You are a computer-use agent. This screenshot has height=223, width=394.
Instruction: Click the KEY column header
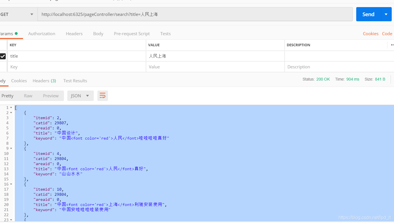pyautogui.click(x=13, y=45)
